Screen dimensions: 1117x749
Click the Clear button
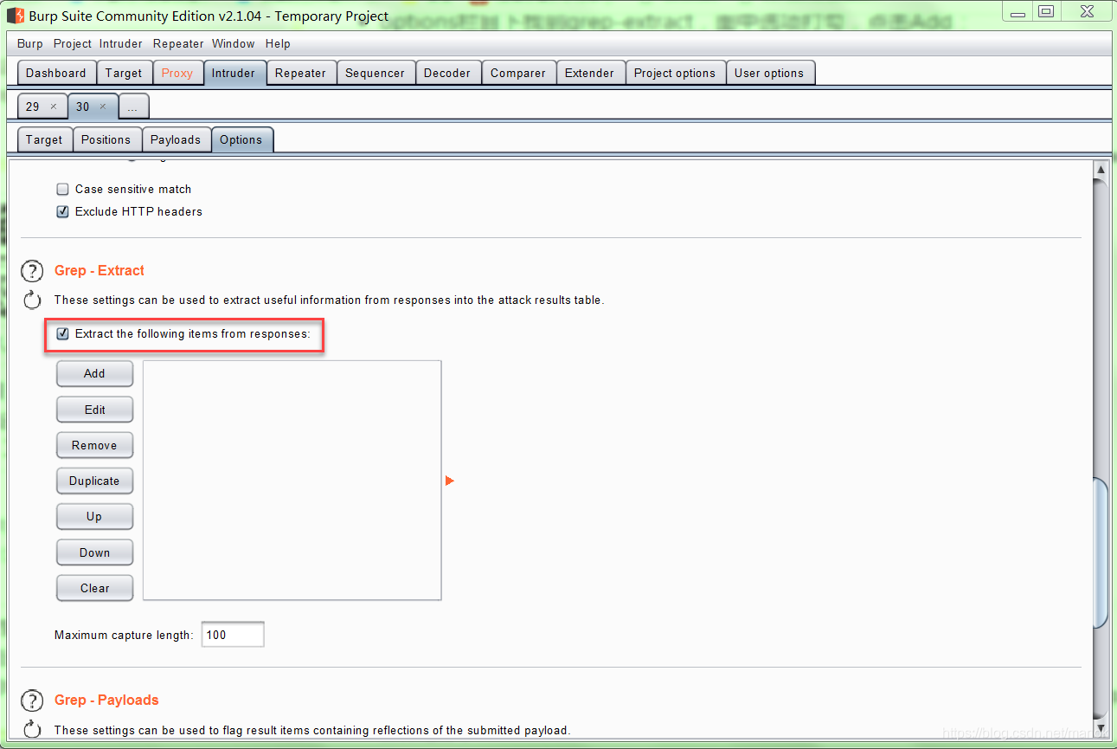coord(94,588)
